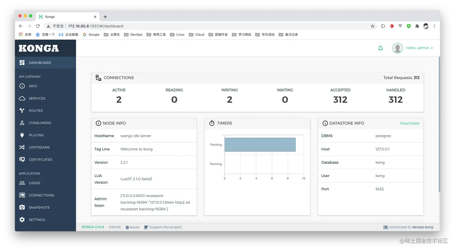The width and height of the screenshot is (455, 251).
Task: Click the Plugins plug icon
Action: (x=22, y=135)
